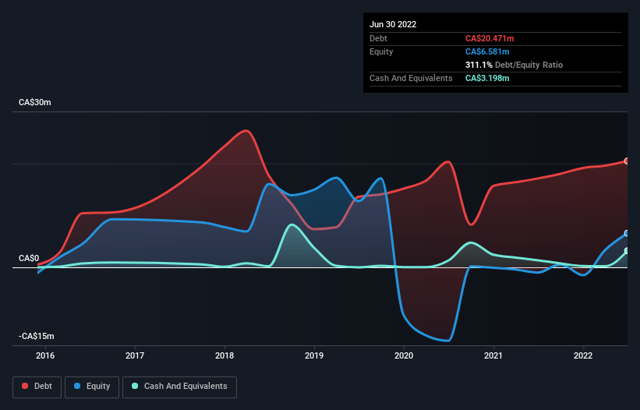Click the 2018 x-axis label
Image resolution: width=640 pixels, height=410 pixels.
coord(225,355)
